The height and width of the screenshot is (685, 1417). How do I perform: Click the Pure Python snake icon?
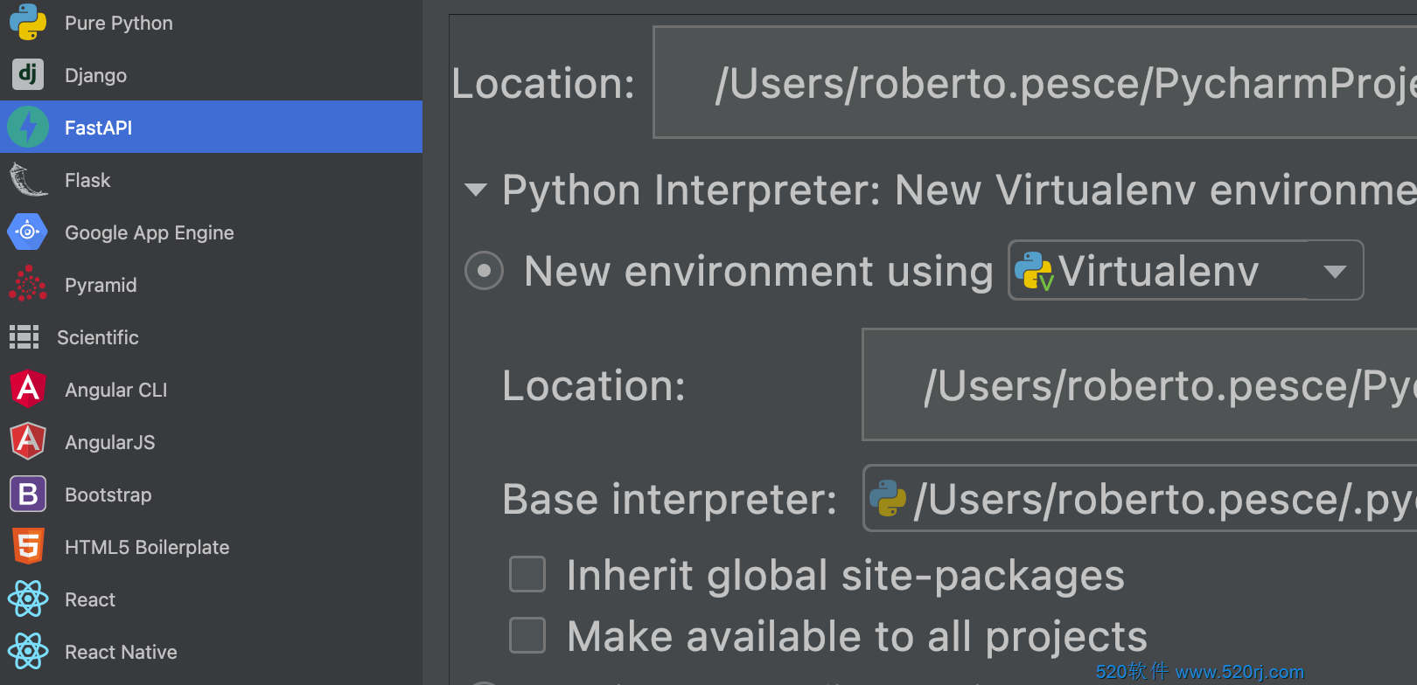(x=28, y=23)
